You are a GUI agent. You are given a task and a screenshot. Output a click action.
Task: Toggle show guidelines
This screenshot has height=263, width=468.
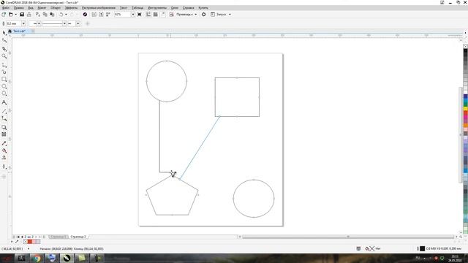pos(163,15)
